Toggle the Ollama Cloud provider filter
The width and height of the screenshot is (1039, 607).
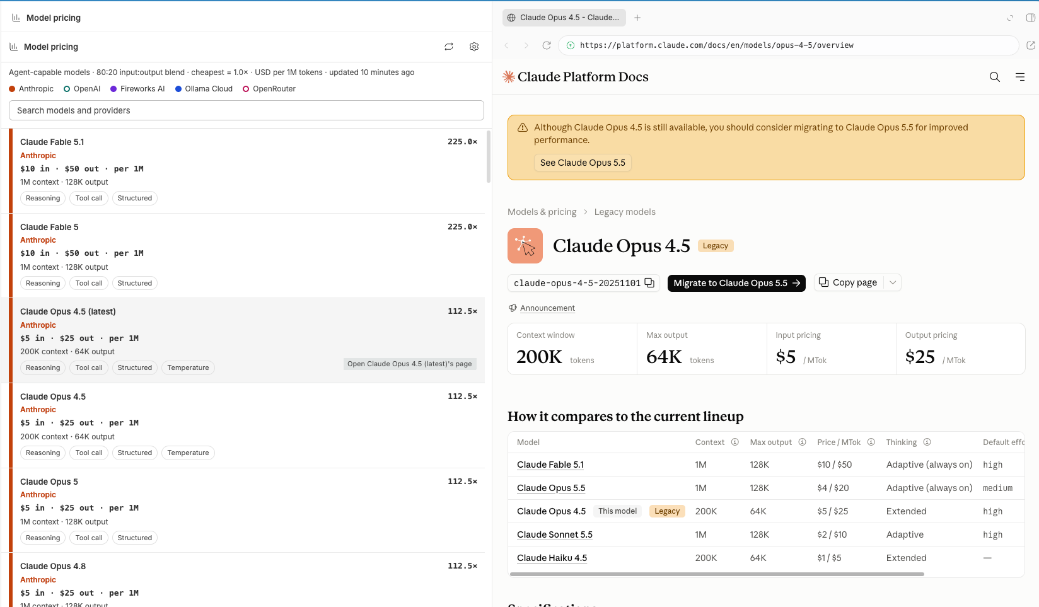(204, 89)
